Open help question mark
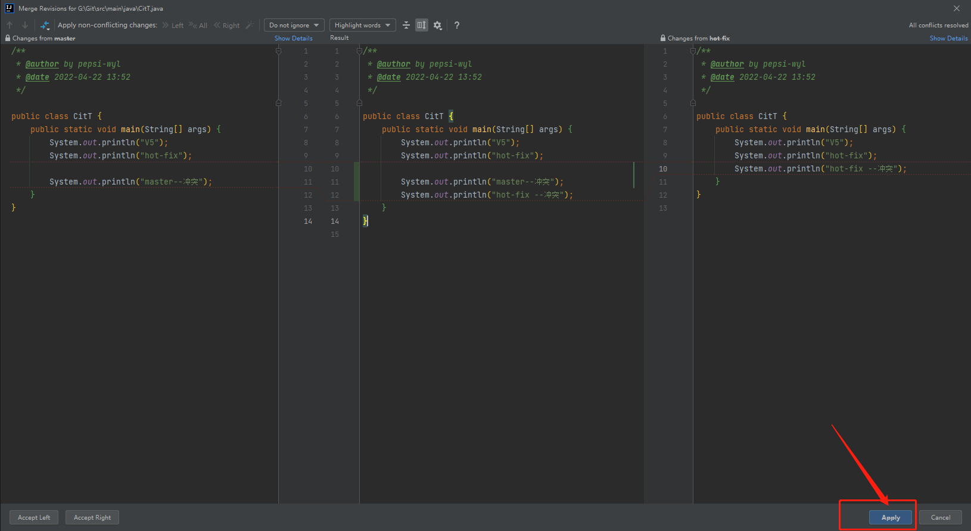This screenshot has height=531, width=971. pyautogui.click(x=457, y=25)
